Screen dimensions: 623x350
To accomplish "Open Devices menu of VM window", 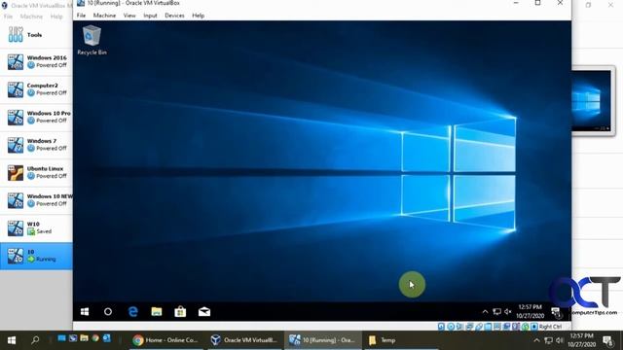I will tap(174, 16).
